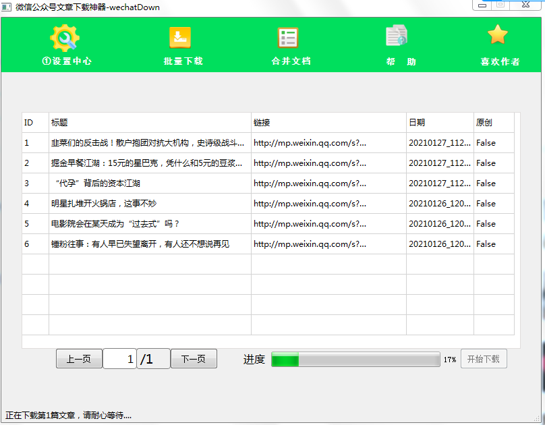Open the 设置中心 gear icon
The height and width of the screenshot is (425, 545).
click(x=65, y=38)
